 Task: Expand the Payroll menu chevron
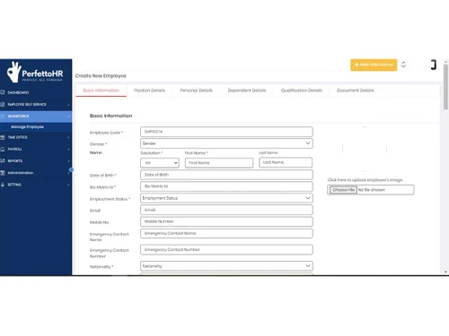click(68, 150)
